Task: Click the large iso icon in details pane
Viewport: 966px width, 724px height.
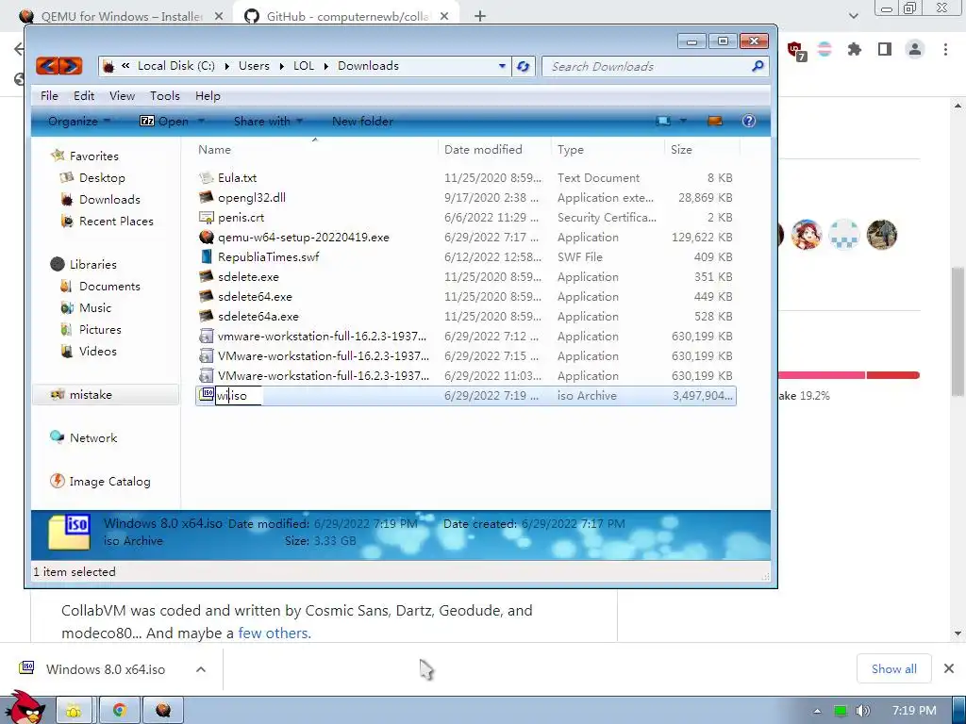Action: (69, 532)
